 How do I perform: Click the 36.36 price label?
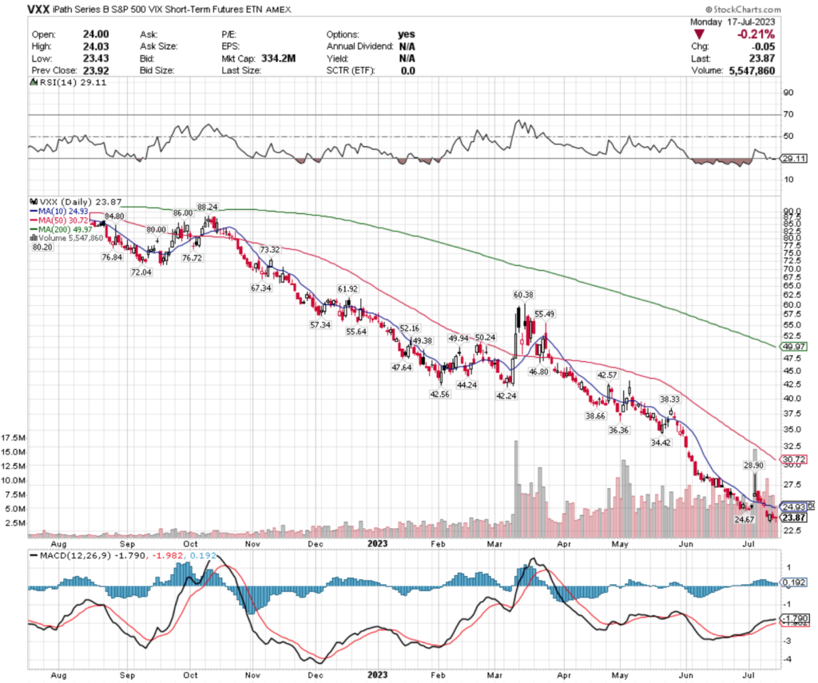(619, 431)
